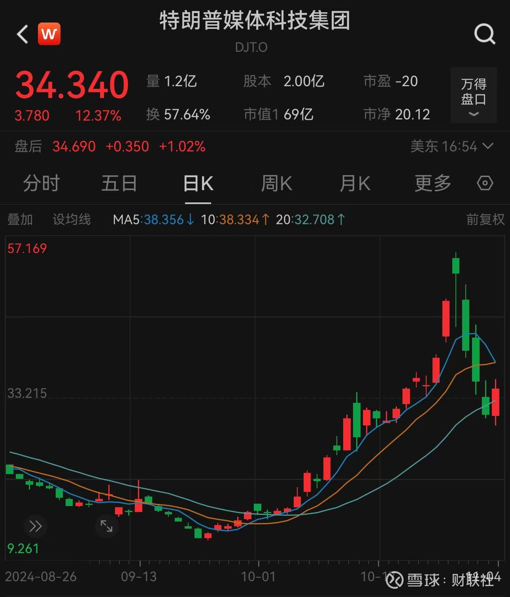Expand the 更多 options menu
The height and width of the screenshot is (597, 510).
coord(433,183)
